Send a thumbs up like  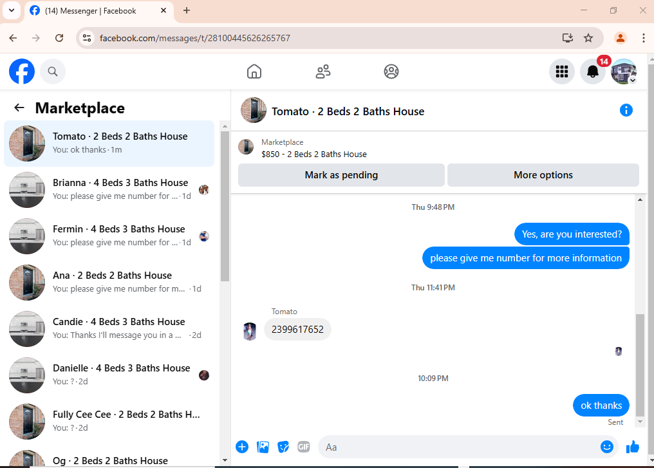click(x=633, y=447)
